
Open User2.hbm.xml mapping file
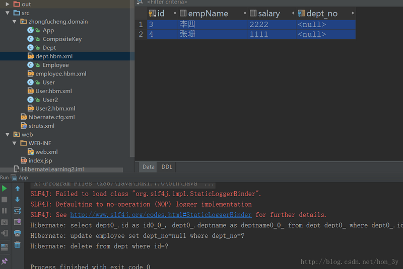[x=55, y=109]
